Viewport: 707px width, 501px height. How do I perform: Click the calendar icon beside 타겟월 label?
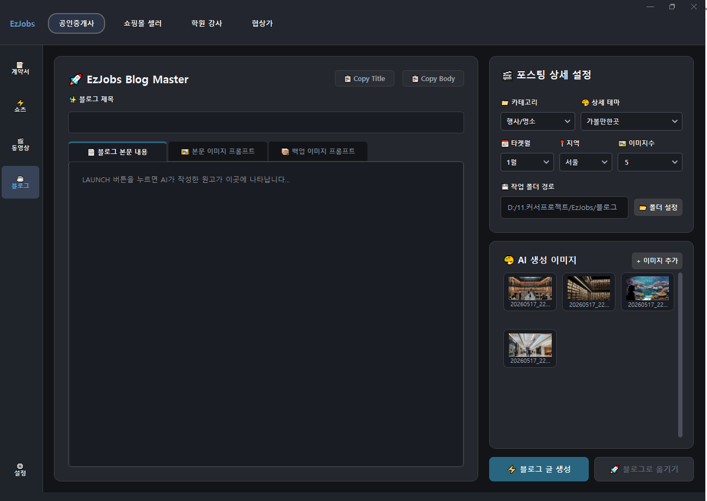point(504,144)
